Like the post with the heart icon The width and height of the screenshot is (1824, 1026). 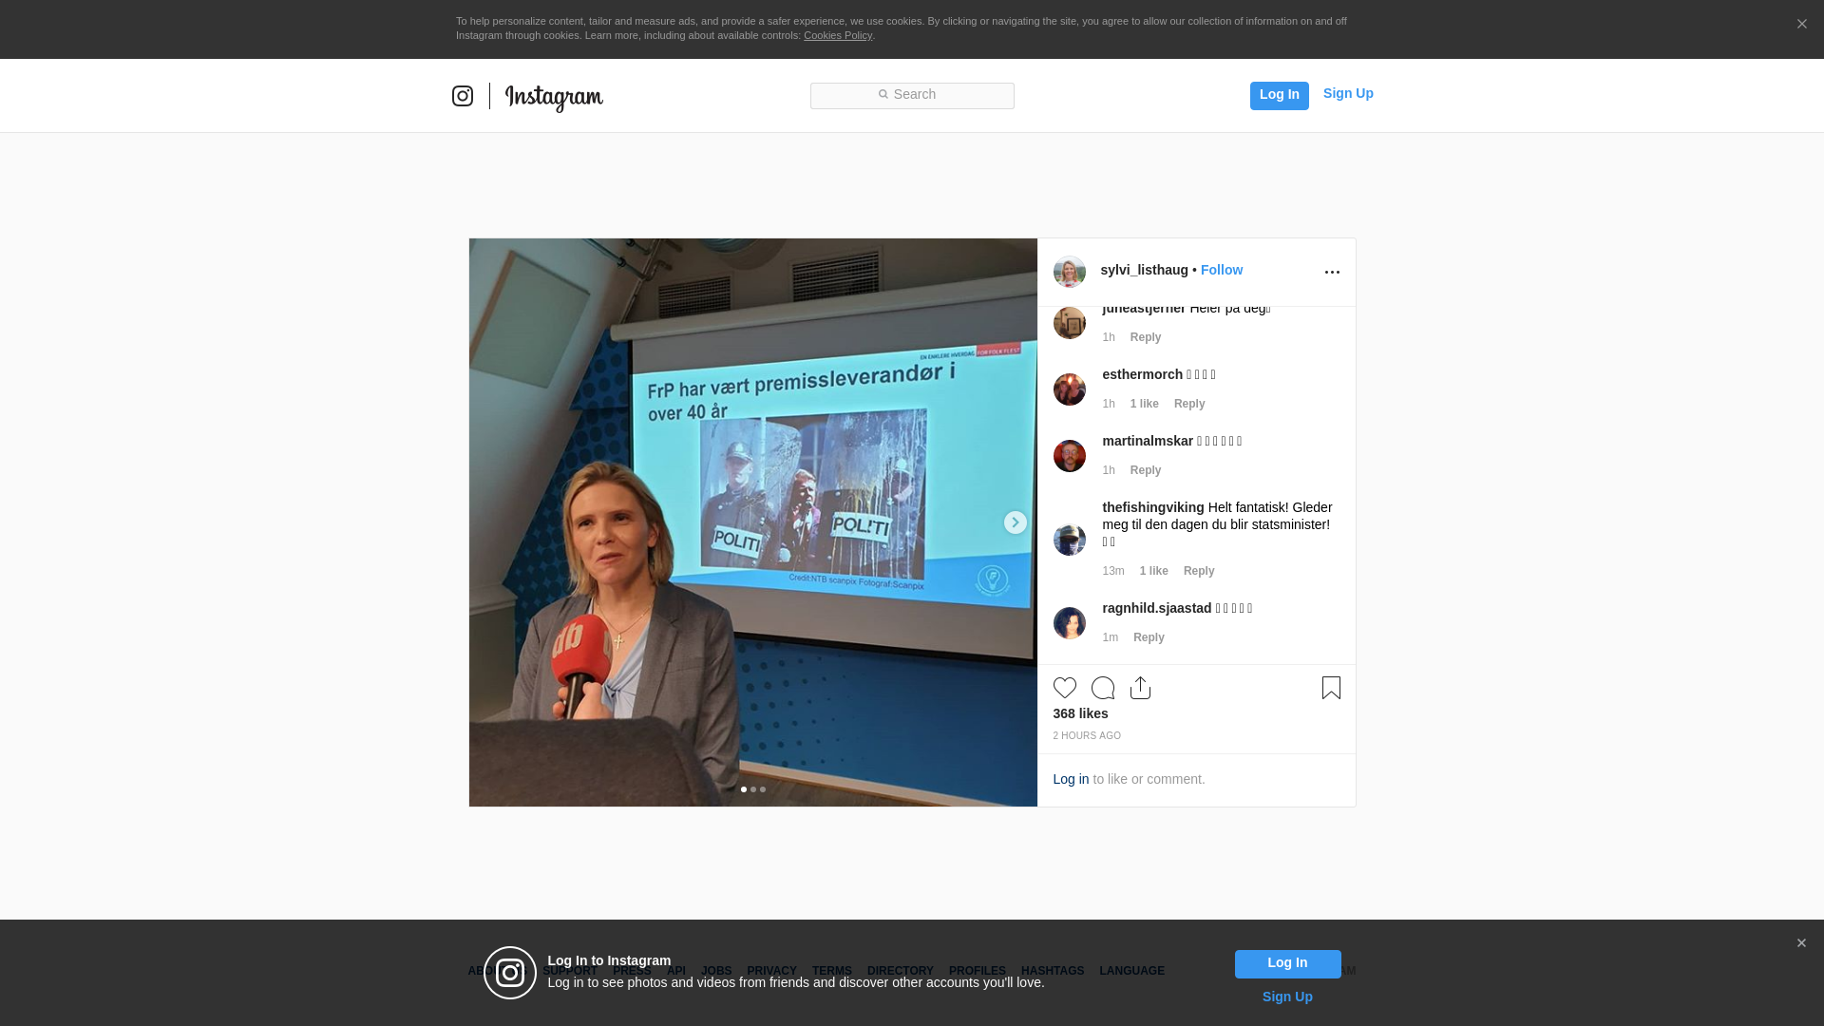[x=1065, y=688]
